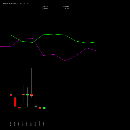Image resolution: width=130 pixels, height=130 pixels.
Task: Select the green 05 Feb candle
Action: (x=44, y=108)
